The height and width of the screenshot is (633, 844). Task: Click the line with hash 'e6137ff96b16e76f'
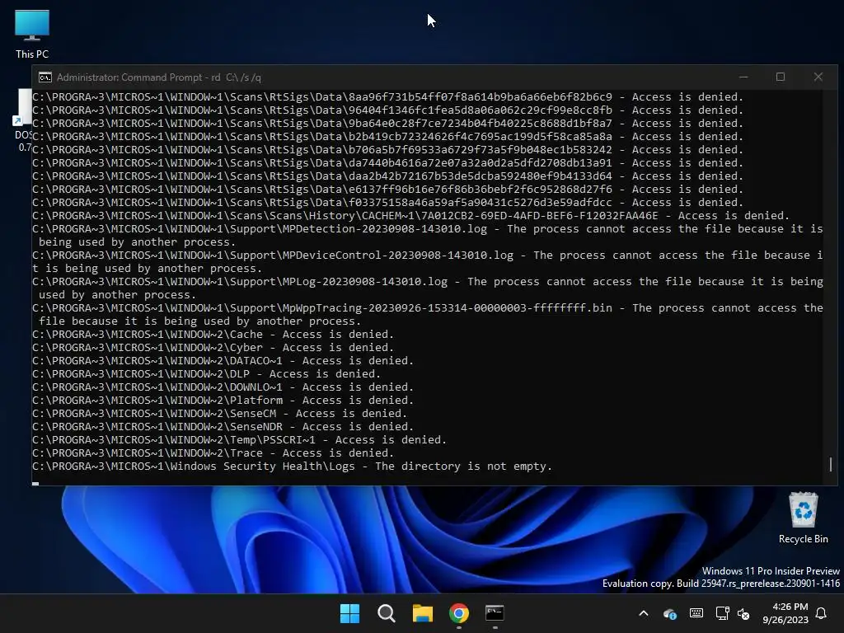coord(387,190)
